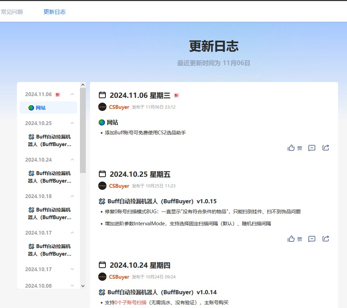Click the red 0个子账号扫描 link text
This screenshot has width=347, height=308.
pos(131,302)
